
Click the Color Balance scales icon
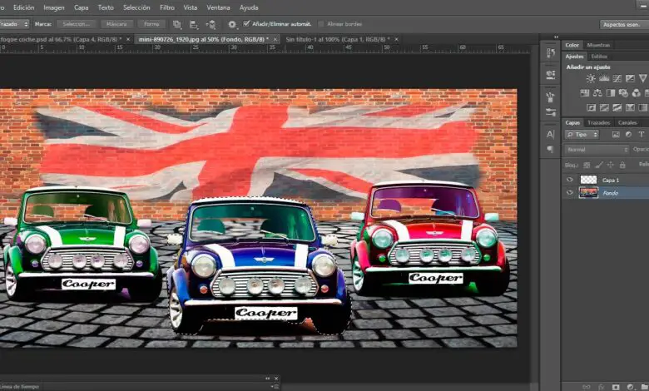click(597, 92)
